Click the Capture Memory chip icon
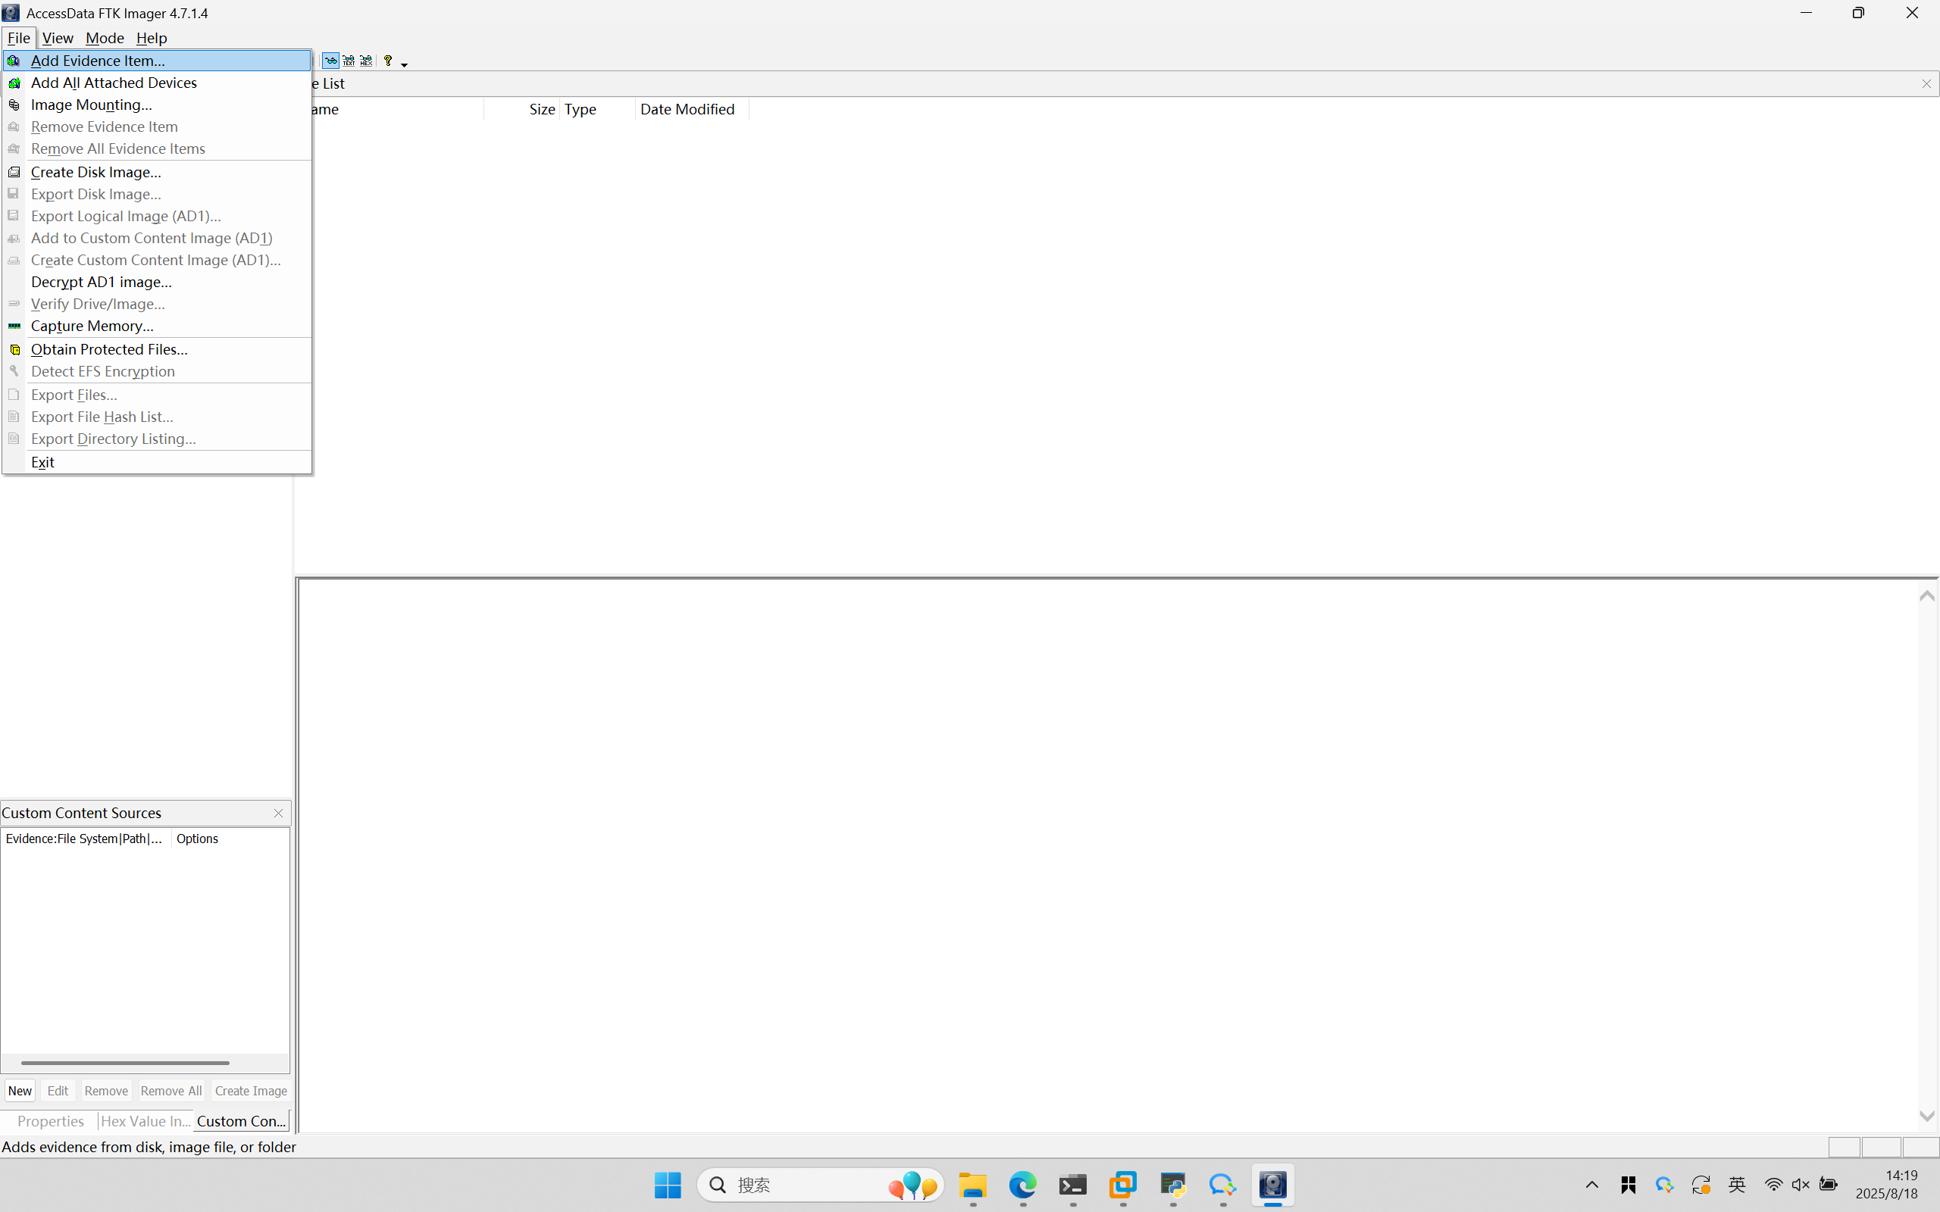The width and height of the screenshot is (1940, 1212). point(14,326)
